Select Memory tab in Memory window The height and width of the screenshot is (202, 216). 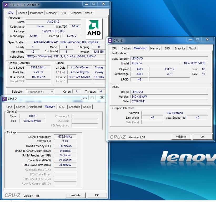(x=50, y=107)
